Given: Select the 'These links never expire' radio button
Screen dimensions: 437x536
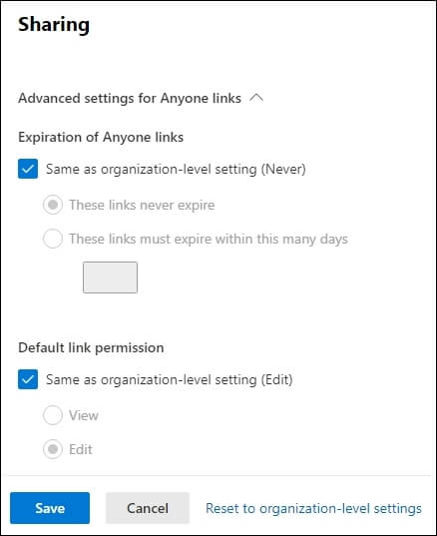Looking at the screenshot, I should (53, 205).
